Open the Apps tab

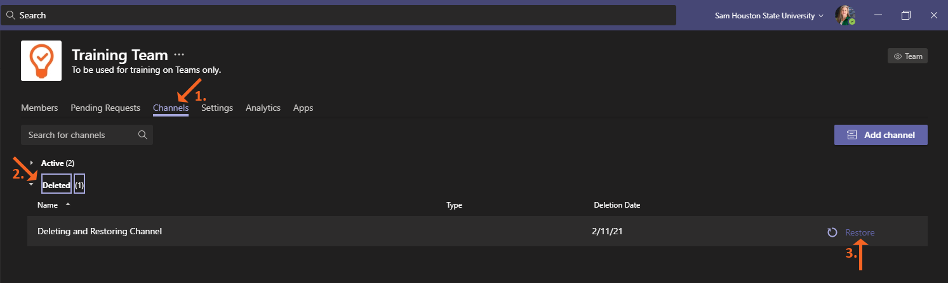coord(303,108)
